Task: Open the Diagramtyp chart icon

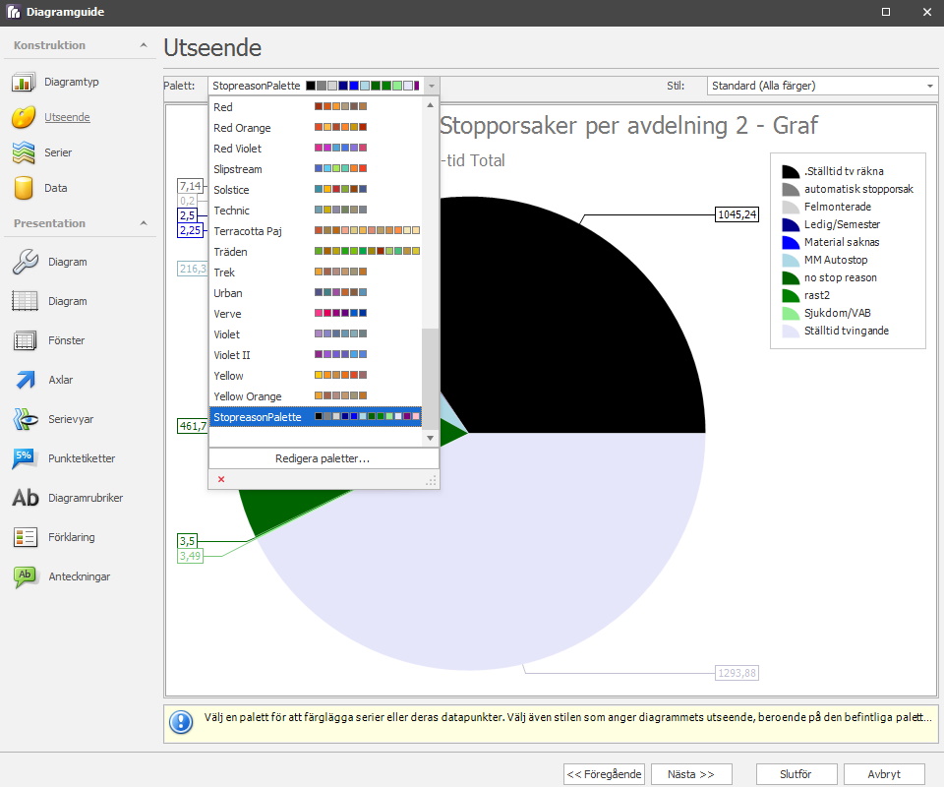Action: [23, 82]
